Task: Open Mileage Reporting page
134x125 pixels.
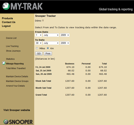Action: coord(15,64)
